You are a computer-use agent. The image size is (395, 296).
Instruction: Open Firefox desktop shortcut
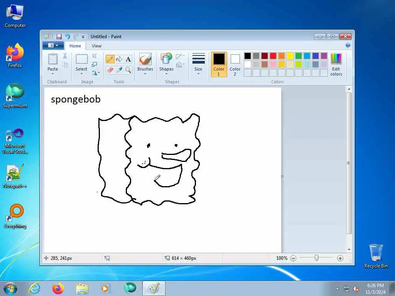tap(15, 55)
